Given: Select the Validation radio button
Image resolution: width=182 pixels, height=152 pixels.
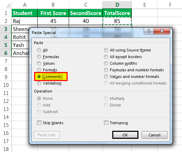Looking at the screenshot, I should pos(49,83).
